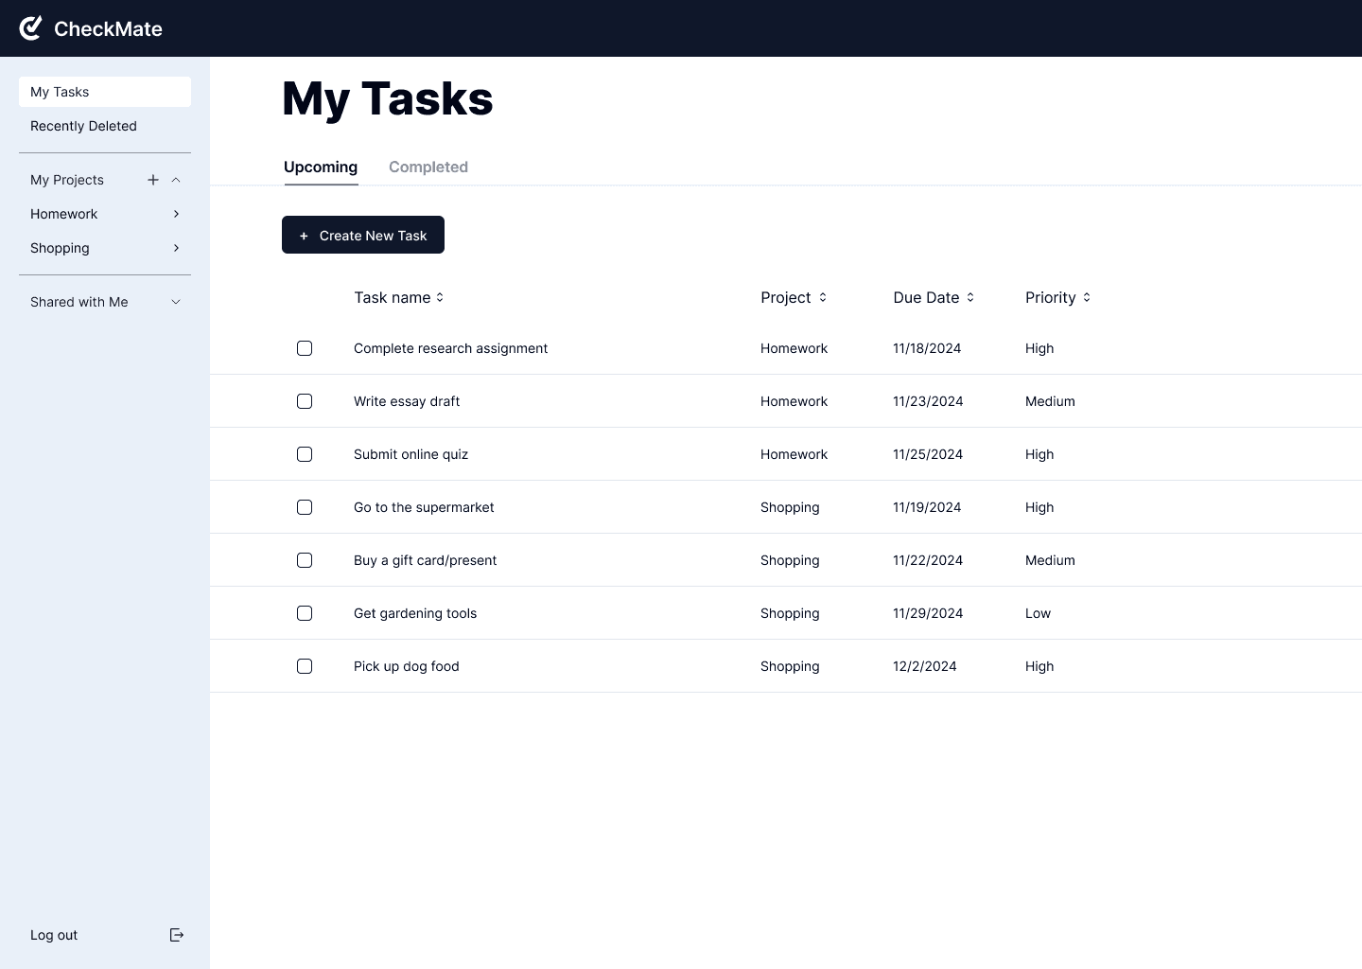The width and height of the screenshot is (1362, 969).
Task: Open the Go to the supermarket task
Action: (x=424, y=507)
